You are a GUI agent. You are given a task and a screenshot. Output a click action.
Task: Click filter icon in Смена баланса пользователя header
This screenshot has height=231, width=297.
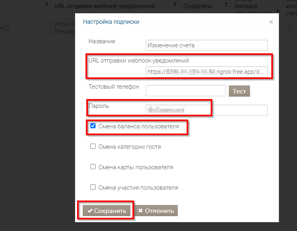pos(278,11)
